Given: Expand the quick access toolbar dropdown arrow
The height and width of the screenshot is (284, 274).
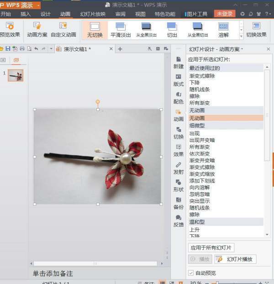Looking at the screenshot, I should [51, 48].
